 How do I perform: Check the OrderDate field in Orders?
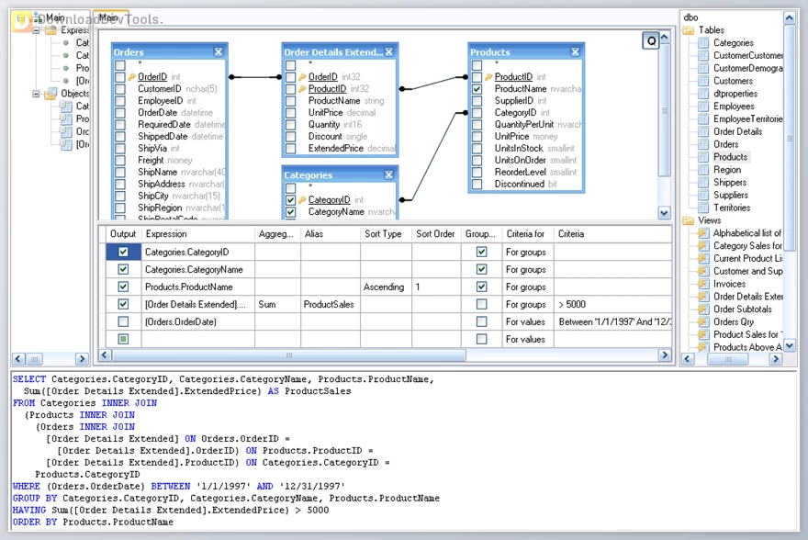click(x=120, y=112)
